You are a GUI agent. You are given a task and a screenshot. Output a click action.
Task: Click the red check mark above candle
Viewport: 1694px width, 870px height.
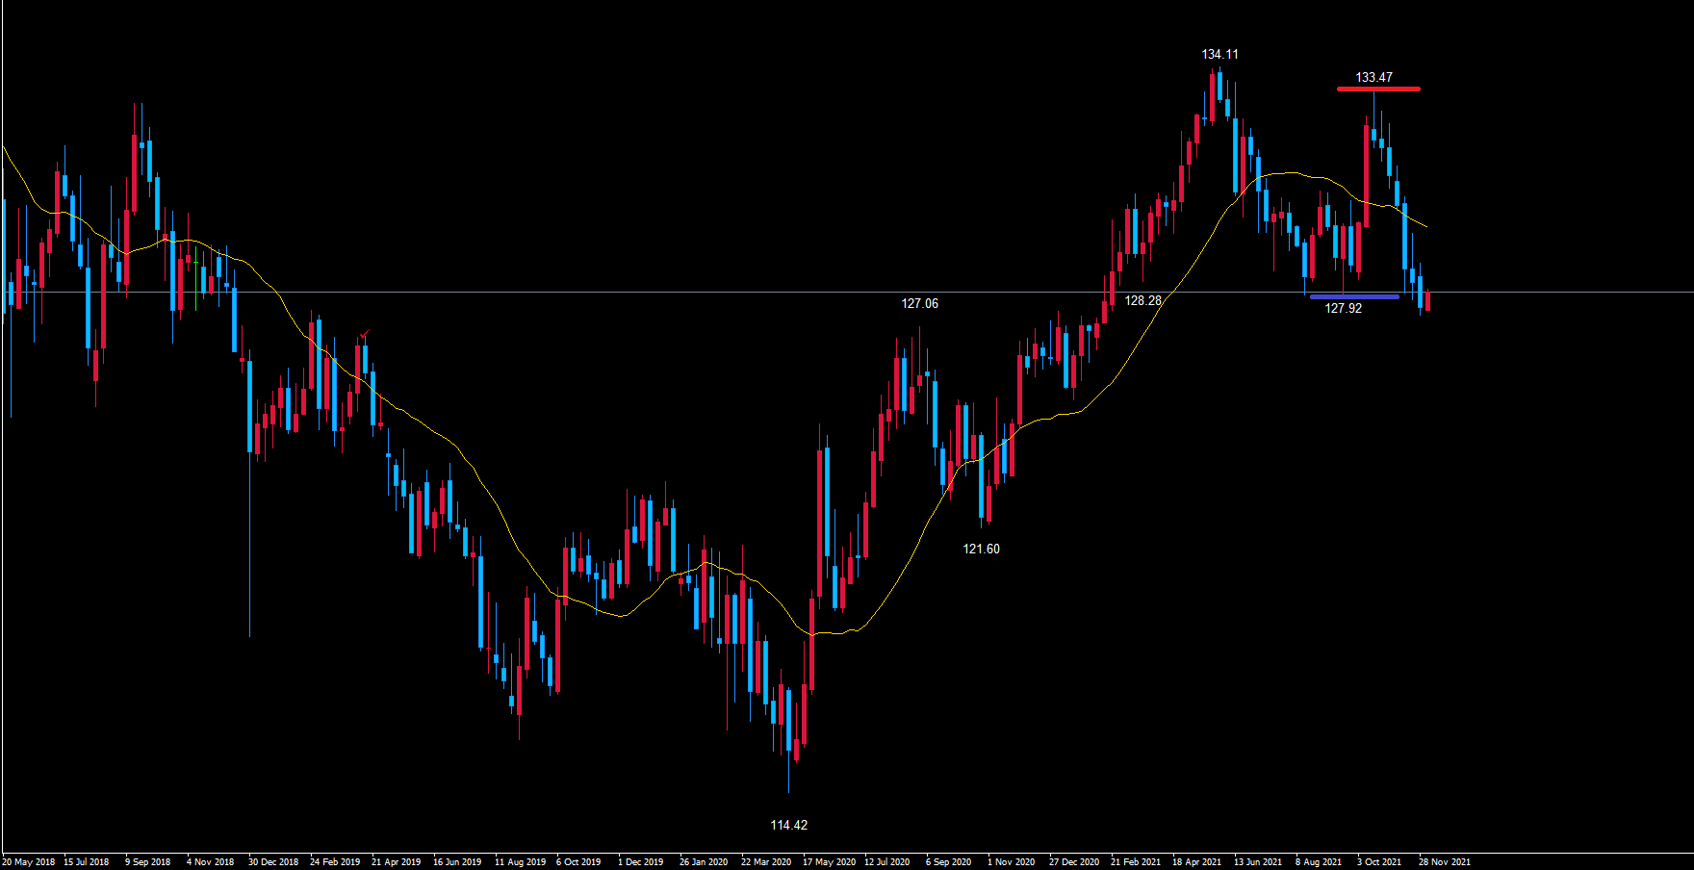tap(364, 335)
